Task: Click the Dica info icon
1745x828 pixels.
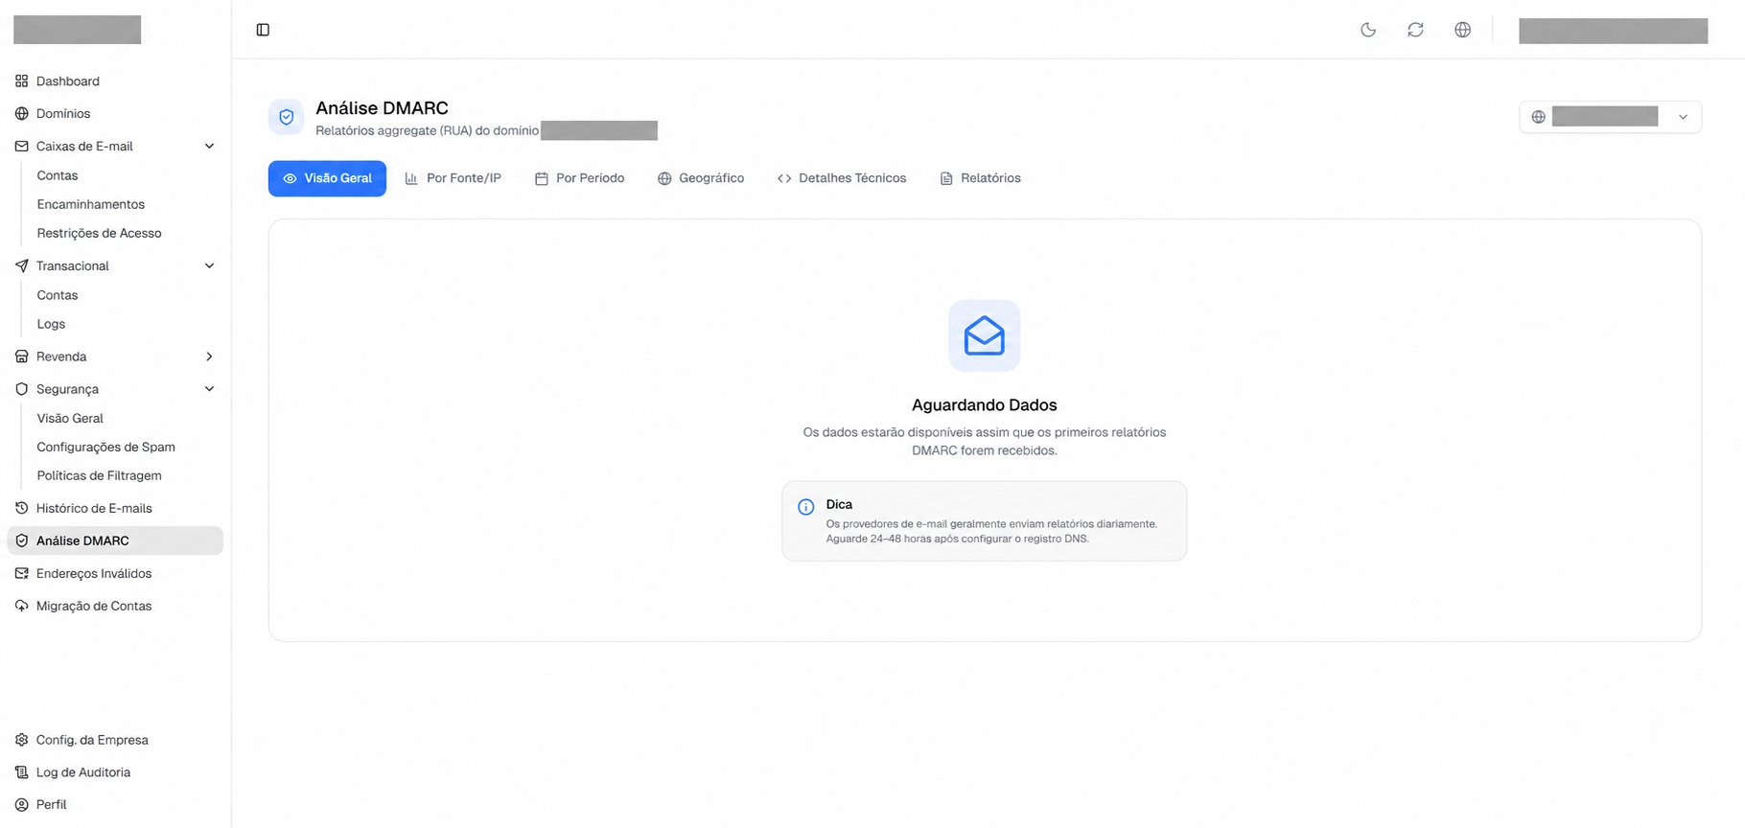Action: pyautogui.click(x=806, y=507)
